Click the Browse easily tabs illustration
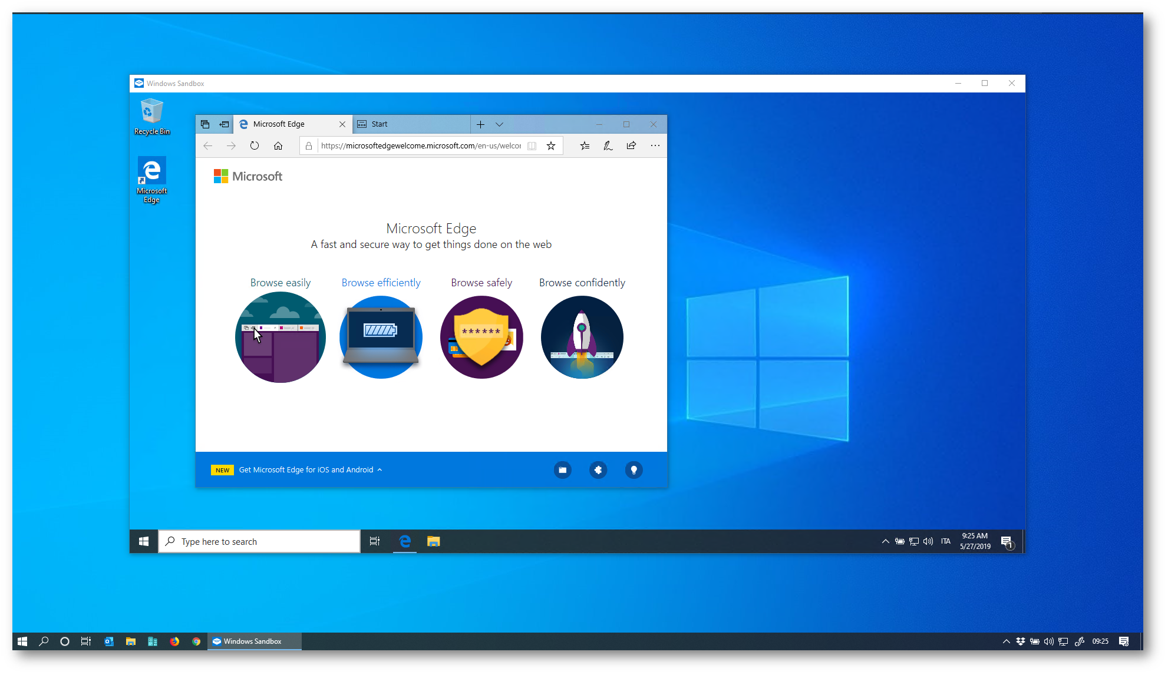Screen dimensions: 1168x675 click(x=281, y=337)
